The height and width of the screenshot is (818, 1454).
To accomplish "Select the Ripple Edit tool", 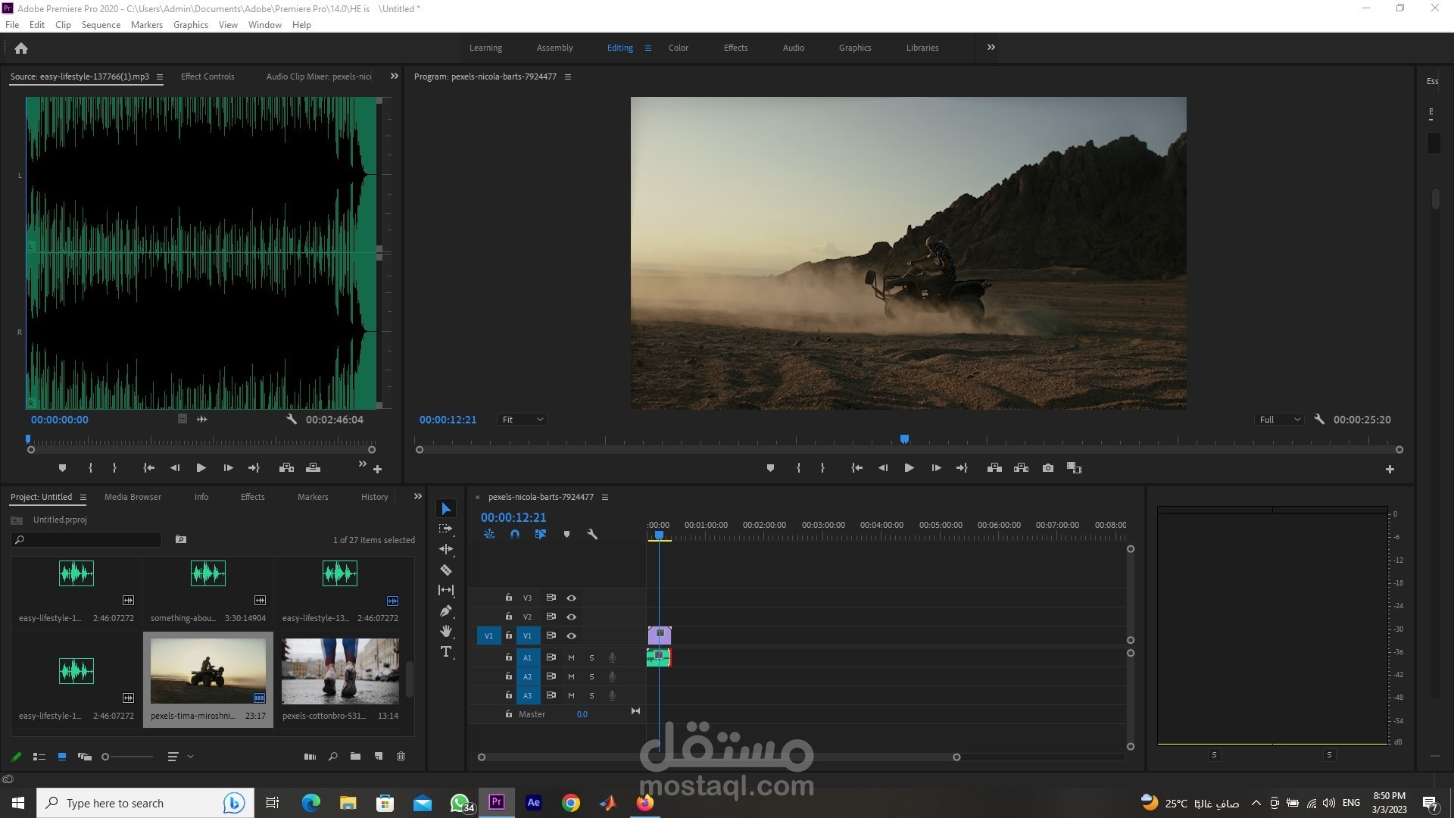I will click(446, 549).
